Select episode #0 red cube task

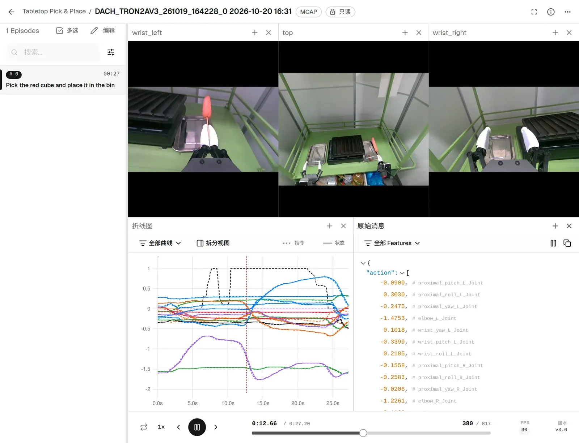click(x=63, y=80)
